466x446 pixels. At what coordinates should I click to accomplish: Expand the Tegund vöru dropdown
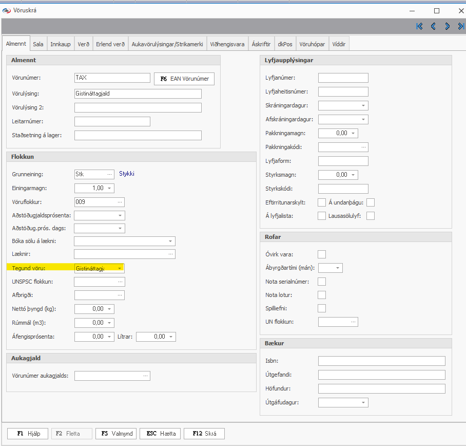click(120, 268)
